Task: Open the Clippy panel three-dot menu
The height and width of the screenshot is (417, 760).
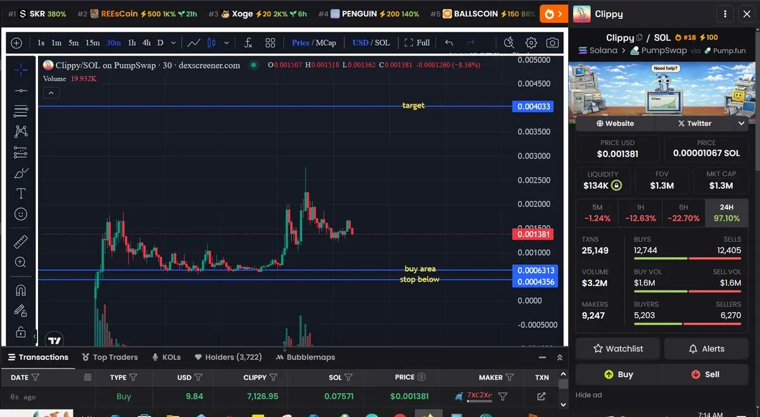Action: click(x=725, y=14)
